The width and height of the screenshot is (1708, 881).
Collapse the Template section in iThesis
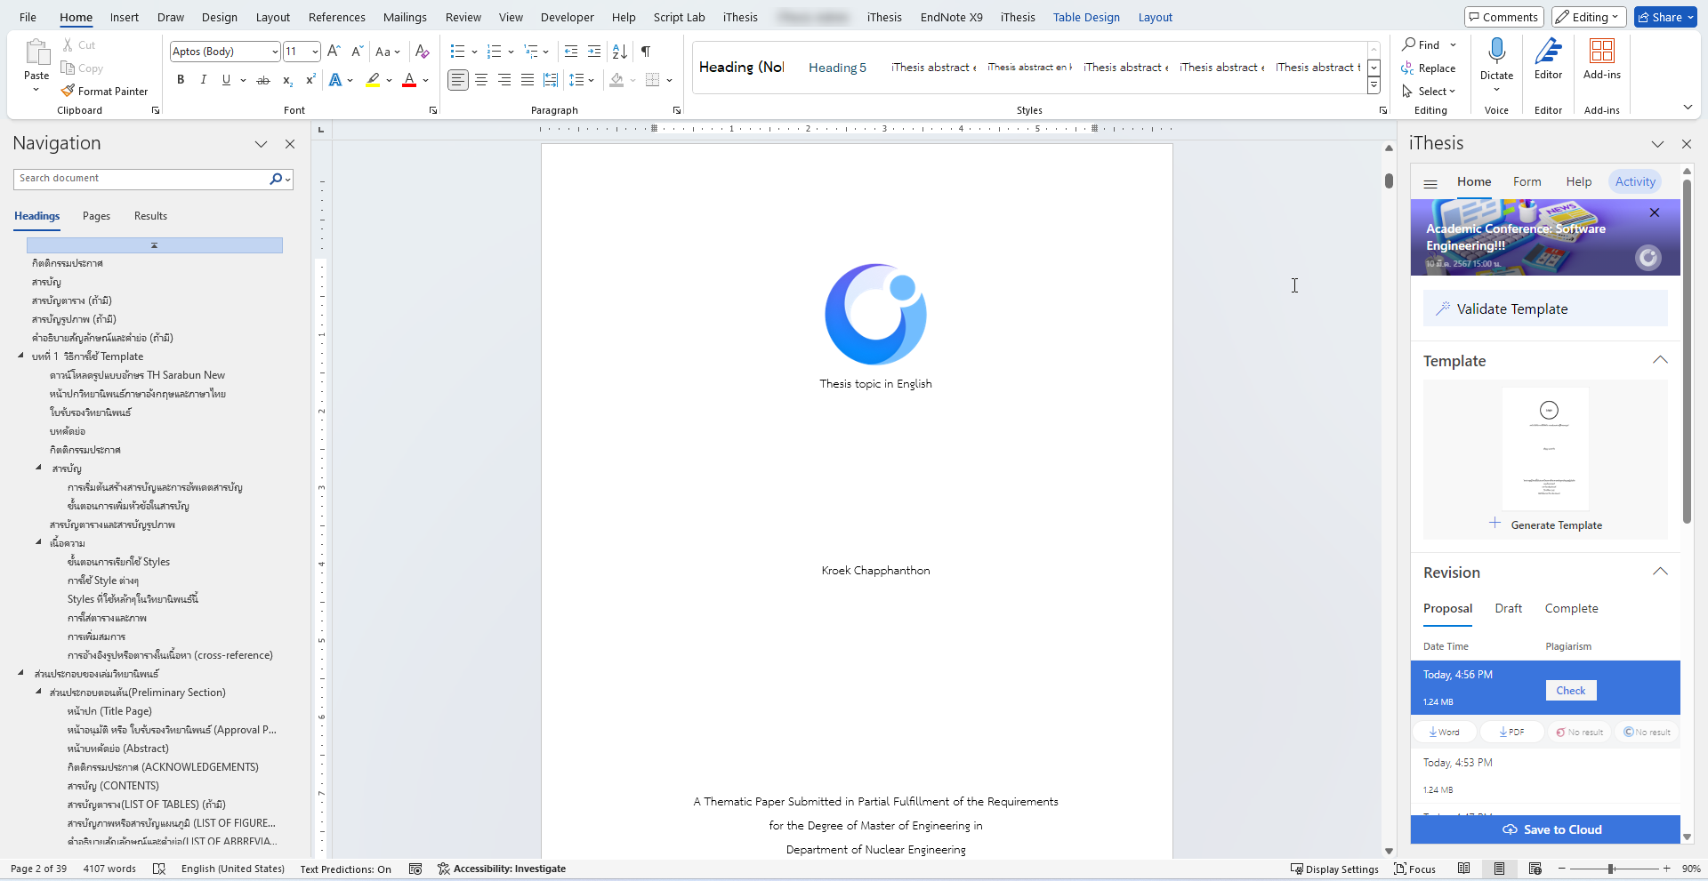click(1660, 360)
